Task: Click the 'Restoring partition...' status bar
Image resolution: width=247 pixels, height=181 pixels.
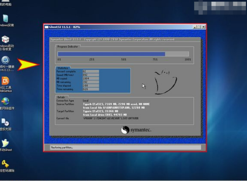Action: click(125, 147)
